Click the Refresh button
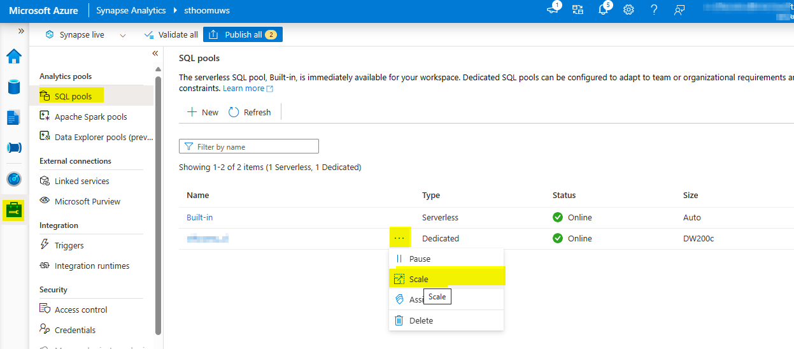 250,112
